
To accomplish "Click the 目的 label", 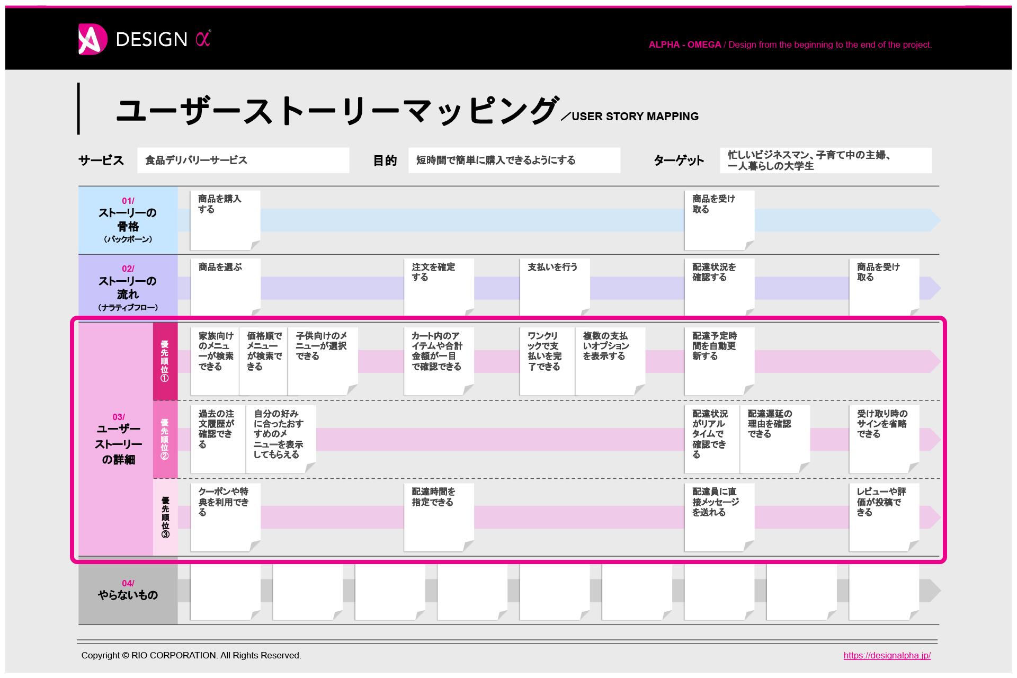I will tap(385, 160).
